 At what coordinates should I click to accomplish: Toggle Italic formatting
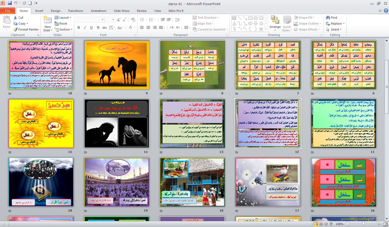pos(85,27)
